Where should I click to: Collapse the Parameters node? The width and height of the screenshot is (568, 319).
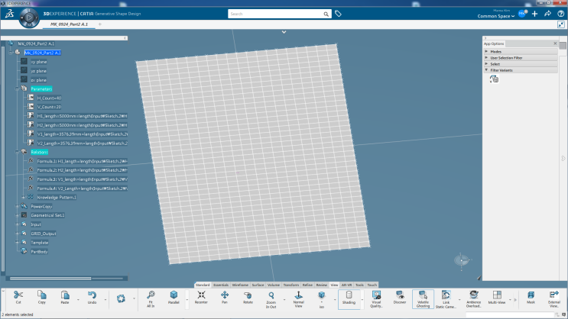[17, 89]
